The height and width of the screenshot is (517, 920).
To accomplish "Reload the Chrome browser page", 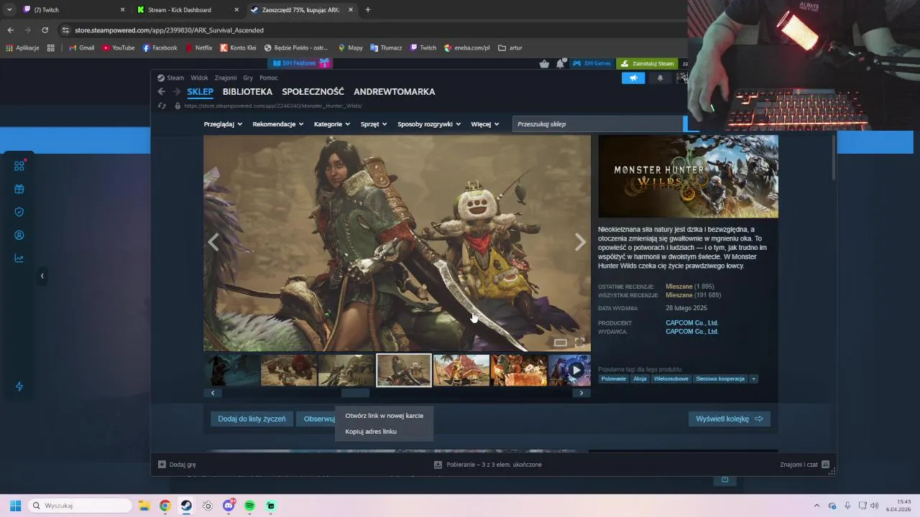I will click(x=45, y=30).
